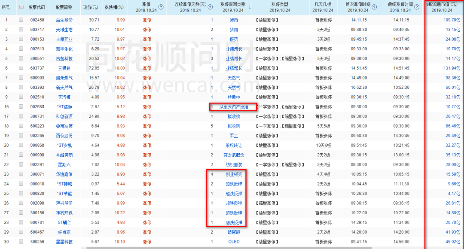This screenshot has width=464, height=249.
Task: Click 131.94亿 market value link
Action: 452,68
